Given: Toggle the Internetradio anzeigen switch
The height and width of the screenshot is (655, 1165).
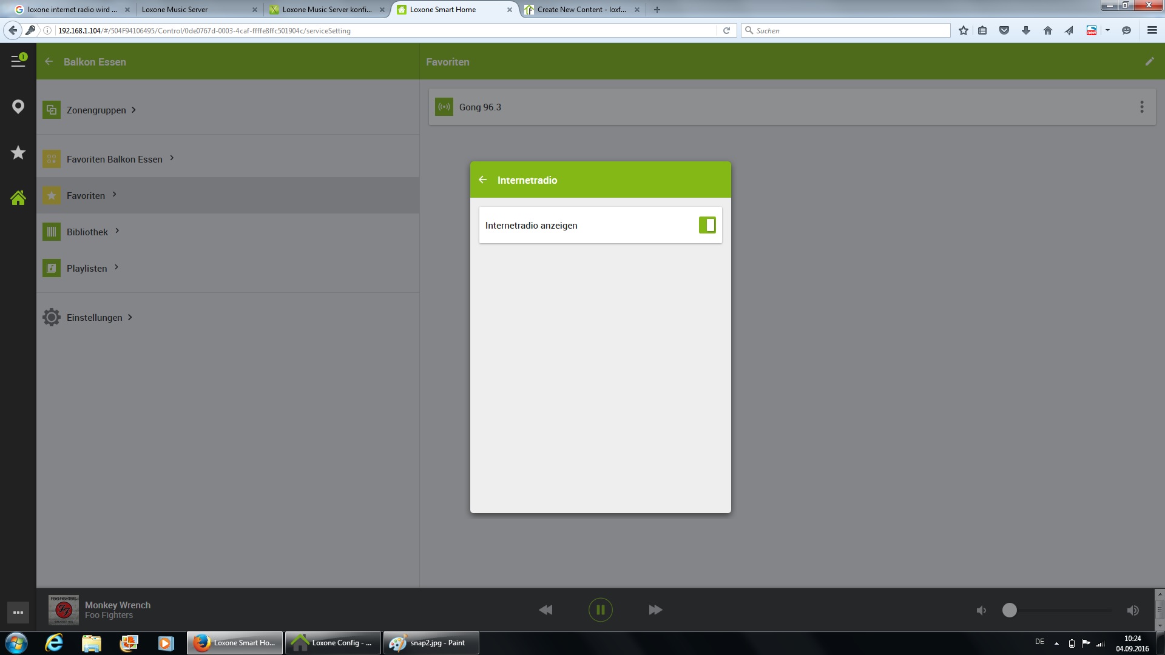Looking at the screenshot, I should pos(707,225).
